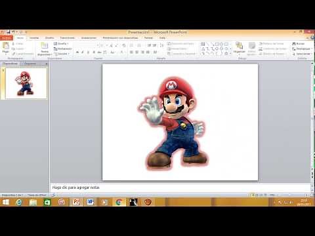The width and height of the screenshot is (315, 236).
Task: Toggle underline formatting
Action: (88, 52)
